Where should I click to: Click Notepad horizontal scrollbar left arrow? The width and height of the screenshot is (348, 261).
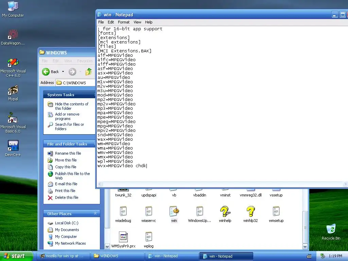100,184
